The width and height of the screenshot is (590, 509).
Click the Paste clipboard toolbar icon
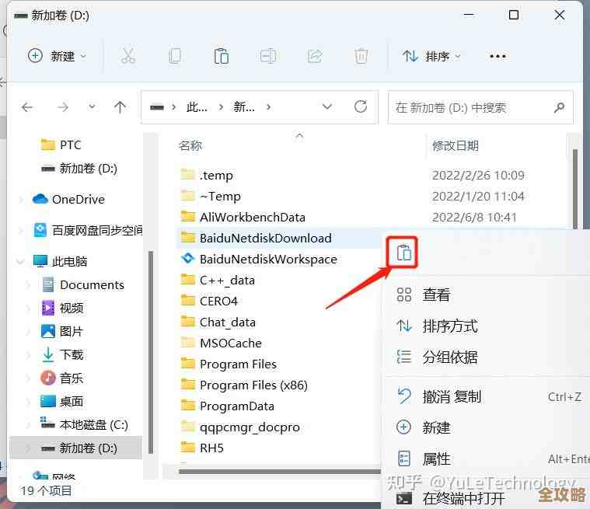222,57
